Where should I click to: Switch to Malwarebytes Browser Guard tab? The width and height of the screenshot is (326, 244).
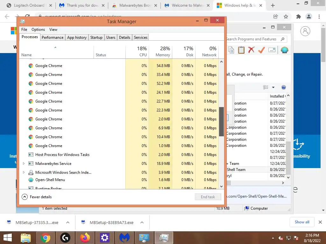click(x=135, y=5)
